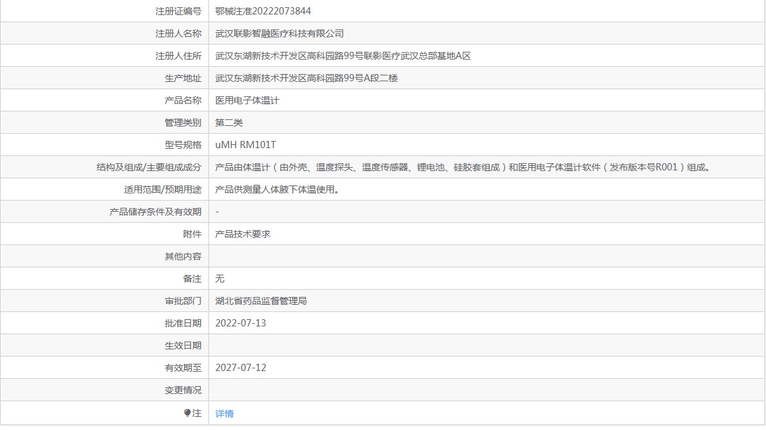Screen dimensions: 766x430
Task: Click the 生产地址 label
Action: 183,78
